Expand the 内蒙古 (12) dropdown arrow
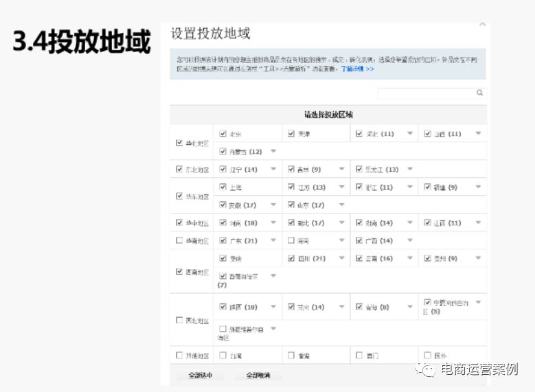Image resolution: width=535 pixels, height=392 pixels. (273, 151)
